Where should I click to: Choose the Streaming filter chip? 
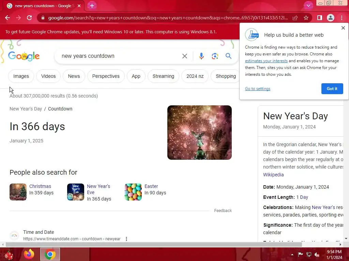163,76
